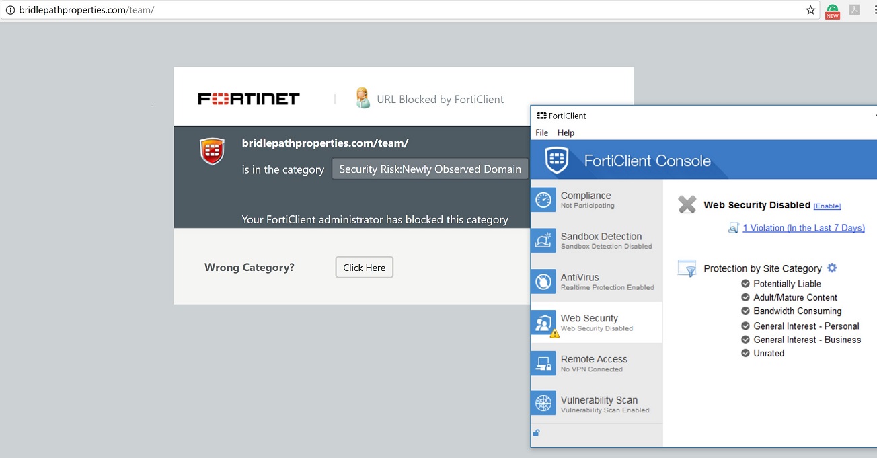Viewport: 877px width, 458px height.
Task: Switch to the AntiVirus tab
Action: coord(597,282)
